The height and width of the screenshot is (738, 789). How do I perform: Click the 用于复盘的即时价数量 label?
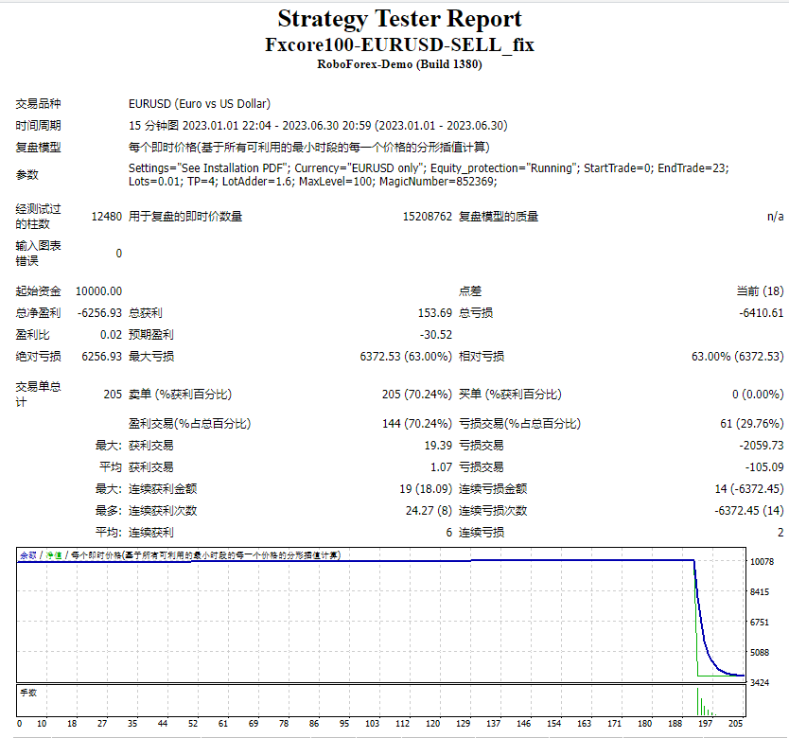pyautogui.click(x=185, y=217)
